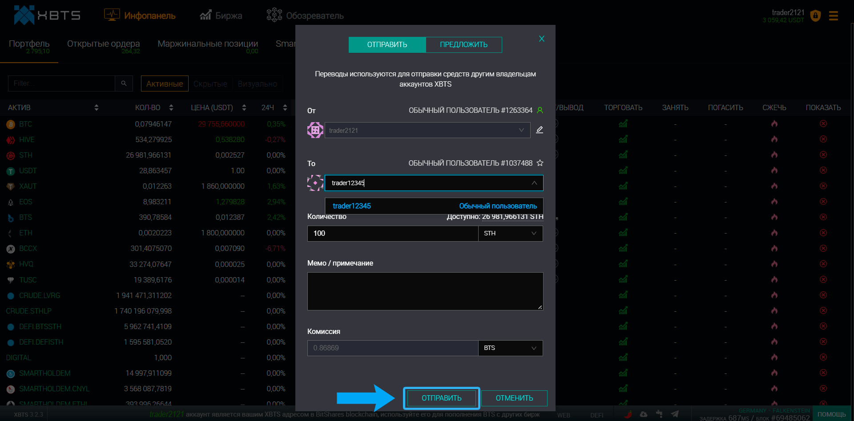Expand the STH asset dropdown

tap(510, 234)
